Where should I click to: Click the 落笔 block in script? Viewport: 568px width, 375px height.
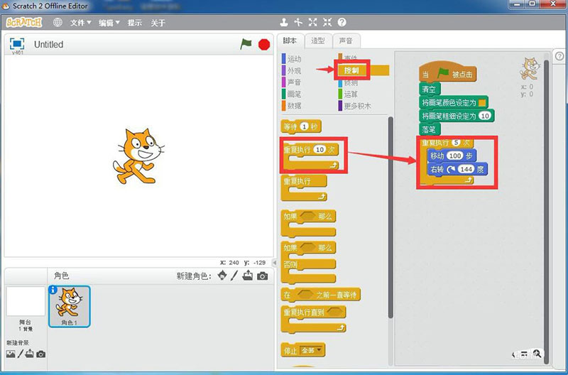point(430,129)
